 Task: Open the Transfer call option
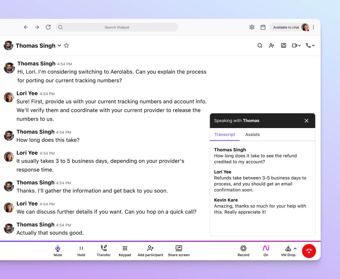[x=104, y=250]
